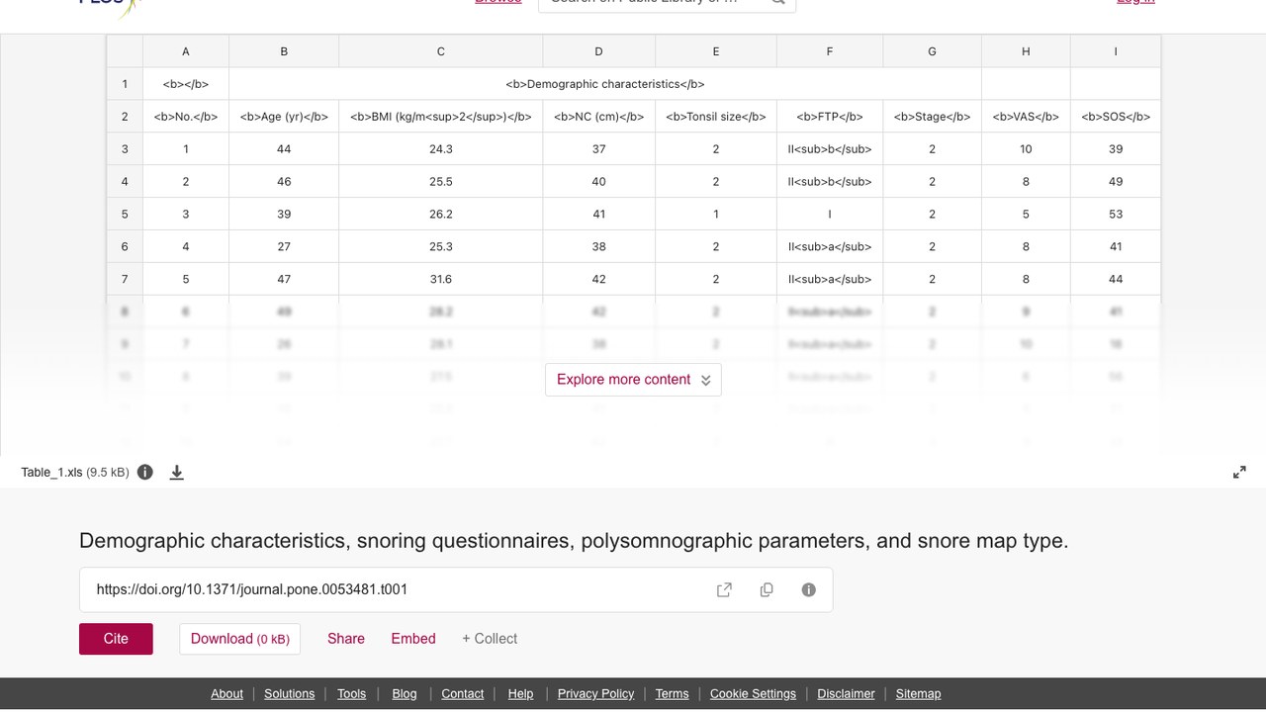Add to collection with + Collect
This screenshot has height=712, width=1266.
click(x=490, y=639)
